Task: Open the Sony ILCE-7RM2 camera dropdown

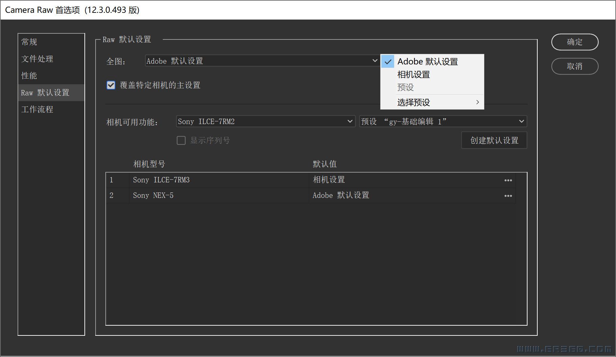Action: click(x=265, y=121)
